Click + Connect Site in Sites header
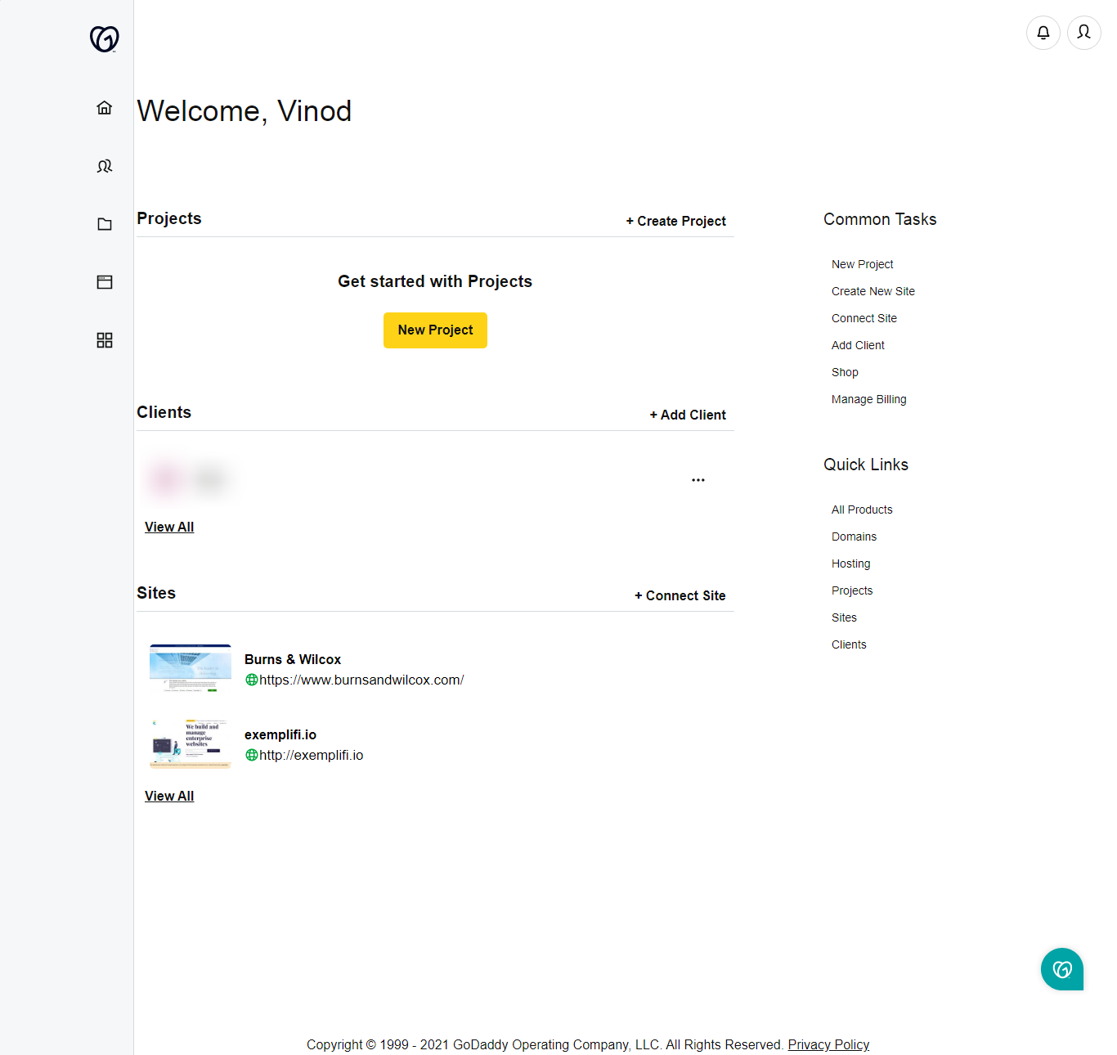The height and width of the screenshot is (1055, 1117). (680, 595)
